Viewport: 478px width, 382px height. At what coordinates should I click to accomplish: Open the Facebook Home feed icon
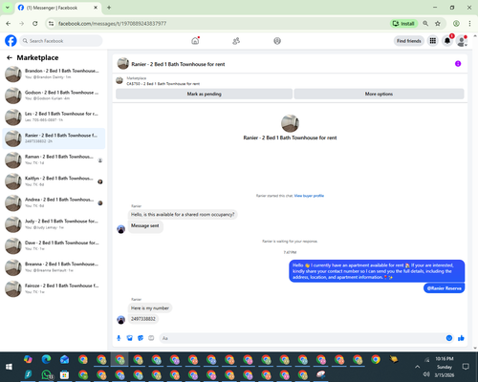pyautogui.click(x=195, y=41)
